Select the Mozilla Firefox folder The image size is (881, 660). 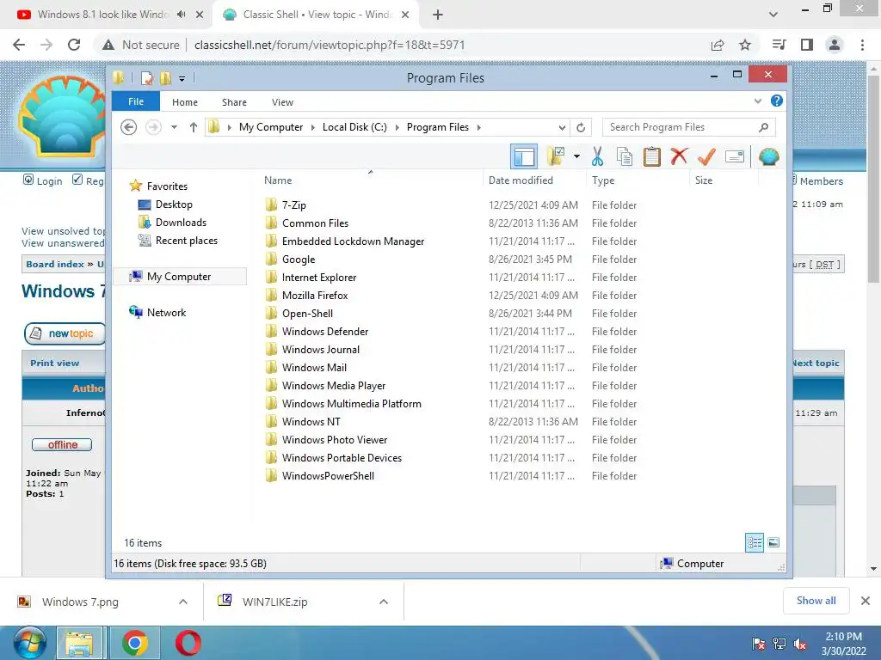coord(315,296)
